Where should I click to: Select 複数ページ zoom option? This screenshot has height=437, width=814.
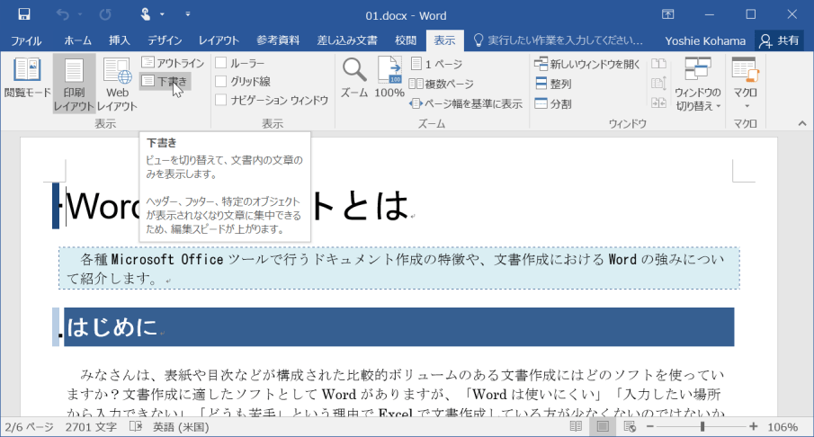coord(442,84)
